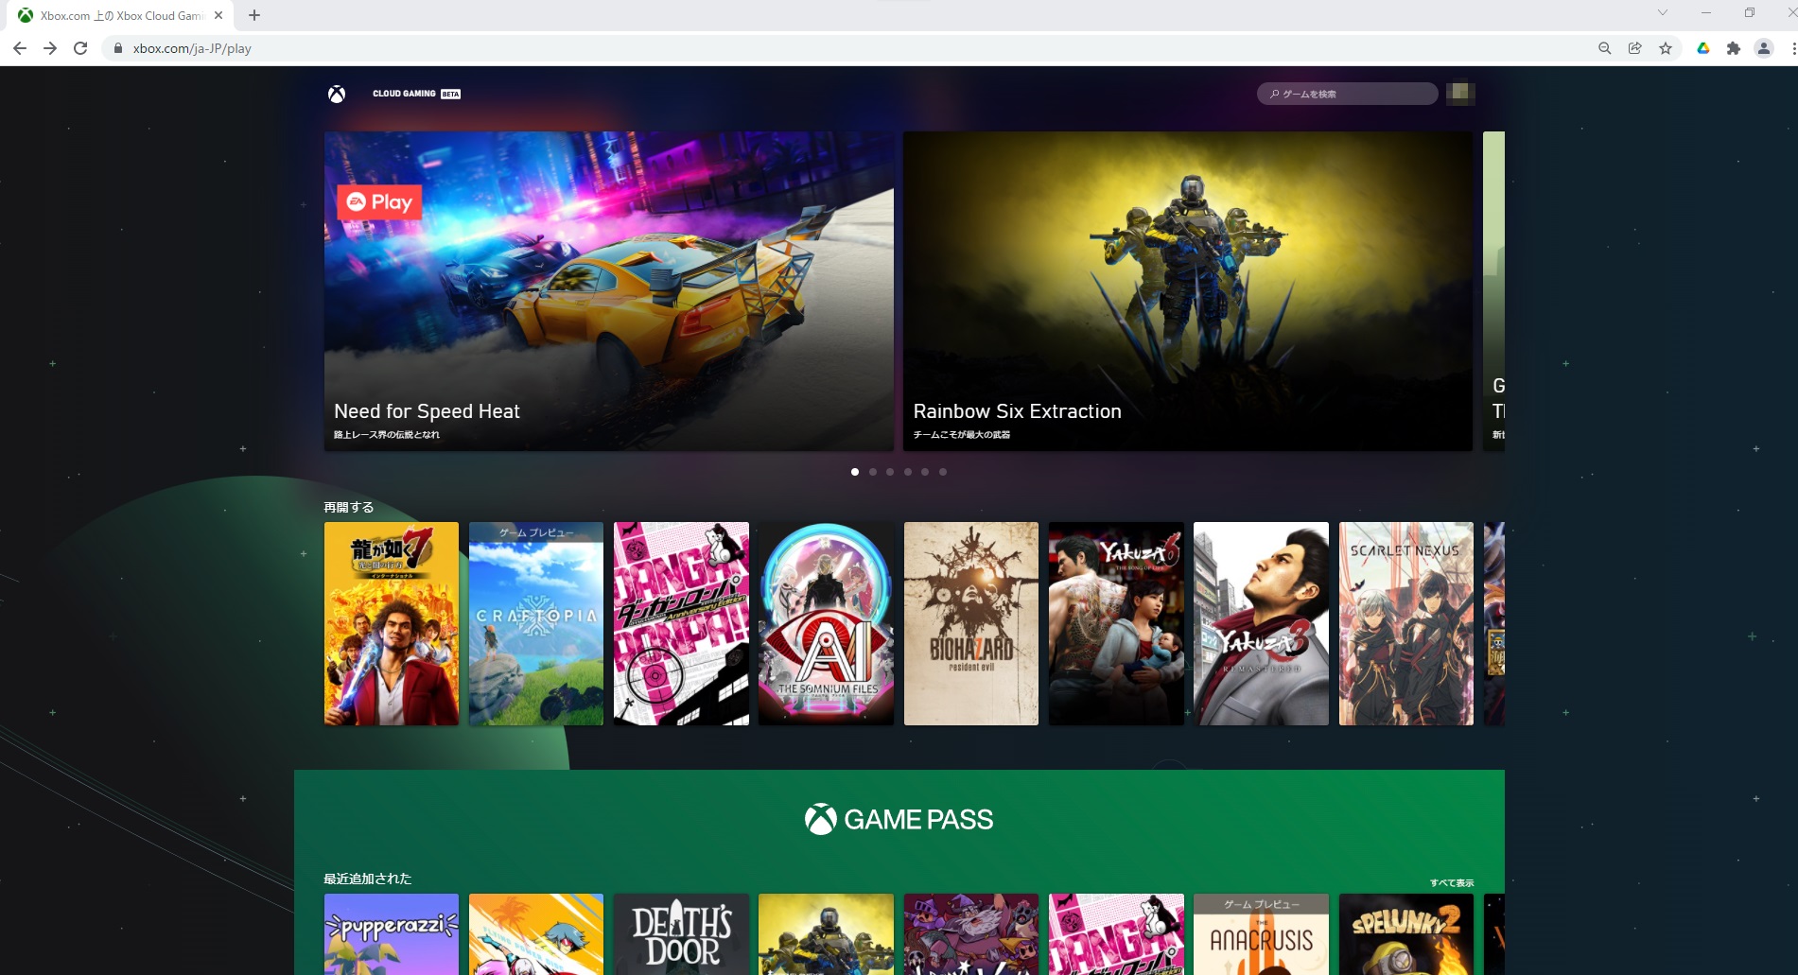Select the fourth carousel dot indicator
Viewport: 1798px width, 975px height.
click(908, 472)
